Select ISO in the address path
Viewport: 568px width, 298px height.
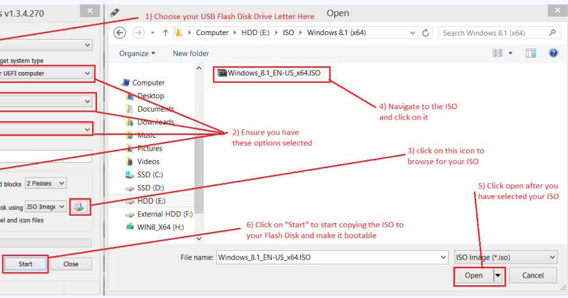[288, 33]
